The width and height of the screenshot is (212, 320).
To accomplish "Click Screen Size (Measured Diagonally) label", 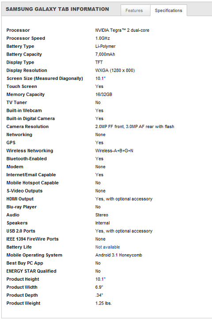I will coord(45,79).
